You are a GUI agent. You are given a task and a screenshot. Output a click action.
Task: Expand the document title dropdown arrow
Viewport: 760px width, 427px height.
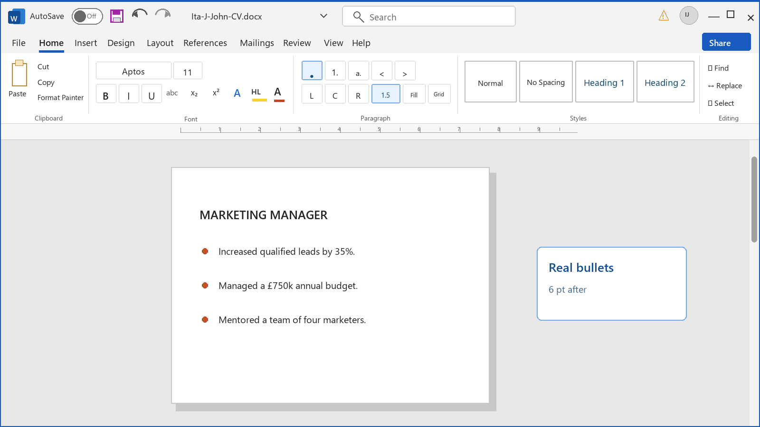(323, 16)
